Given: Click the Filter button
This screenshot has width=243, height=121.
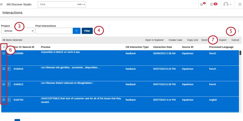Looking at the screenshot, I should [87, 31].
